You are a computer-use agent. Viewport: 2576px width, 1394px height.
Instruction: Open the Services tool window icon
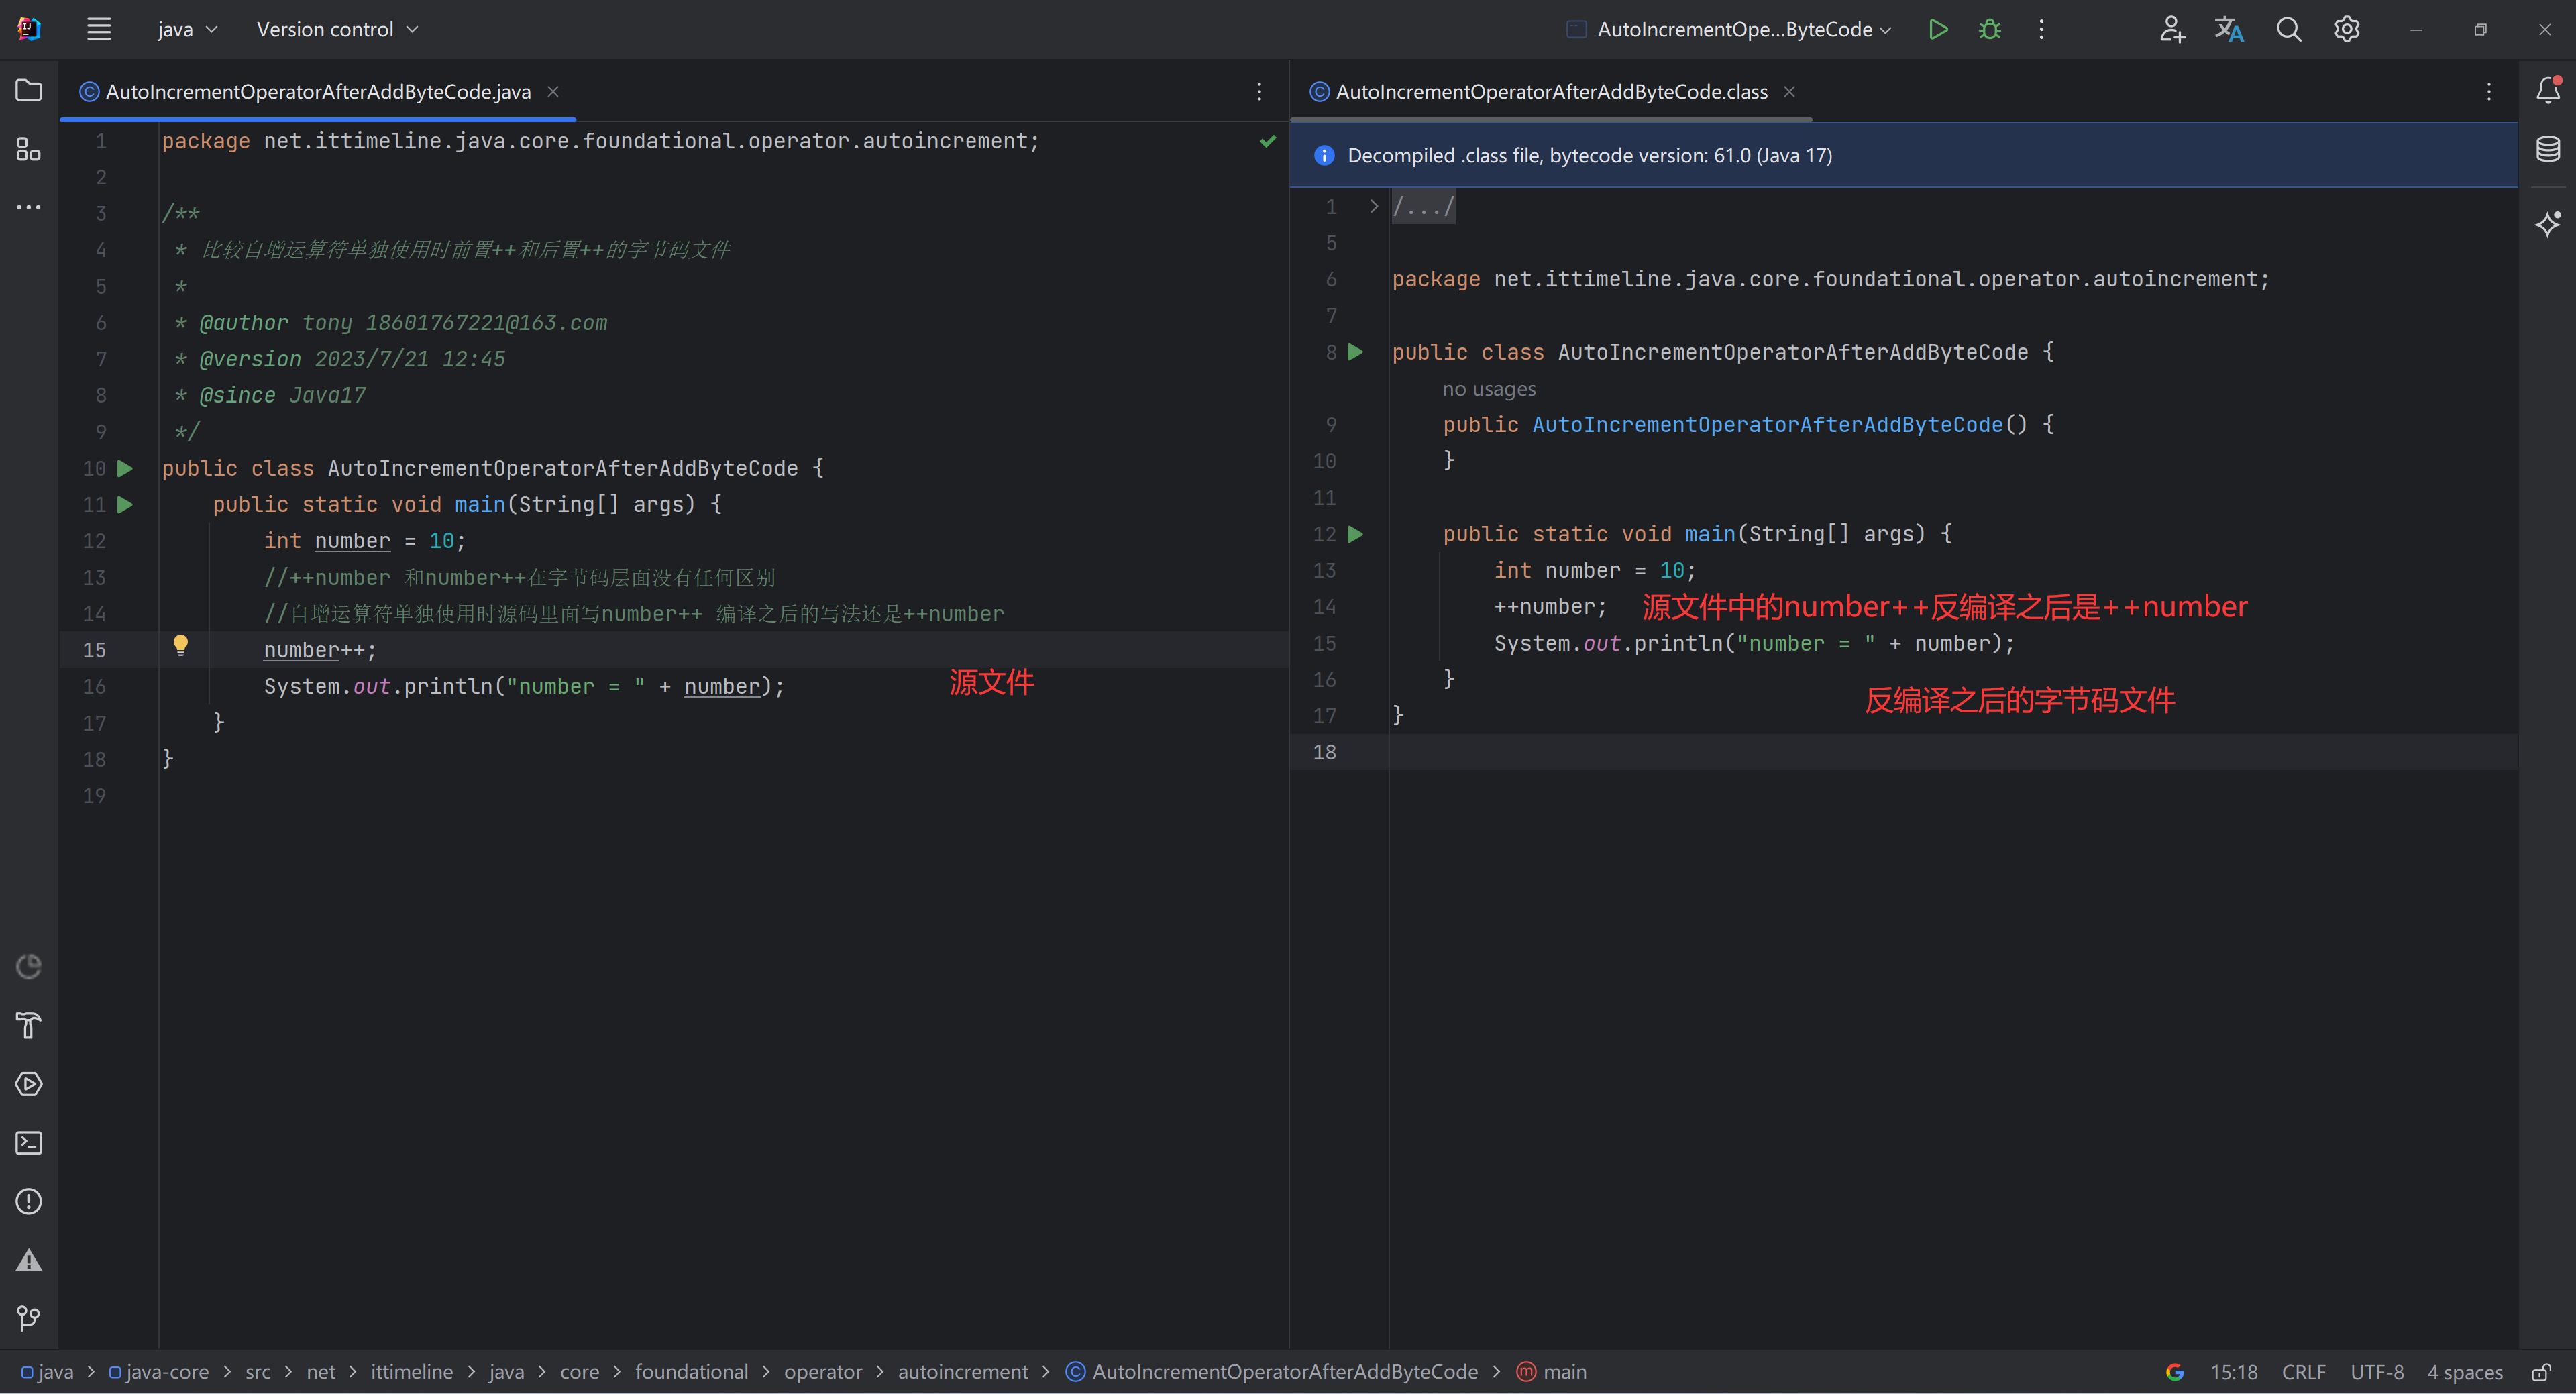(29, 1084)
